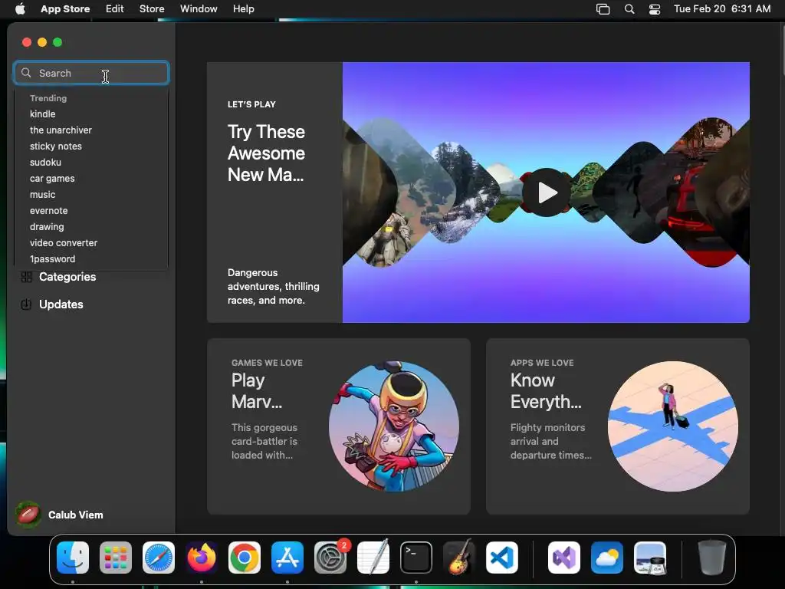Select trending search 'drawing'

[47, 227]
